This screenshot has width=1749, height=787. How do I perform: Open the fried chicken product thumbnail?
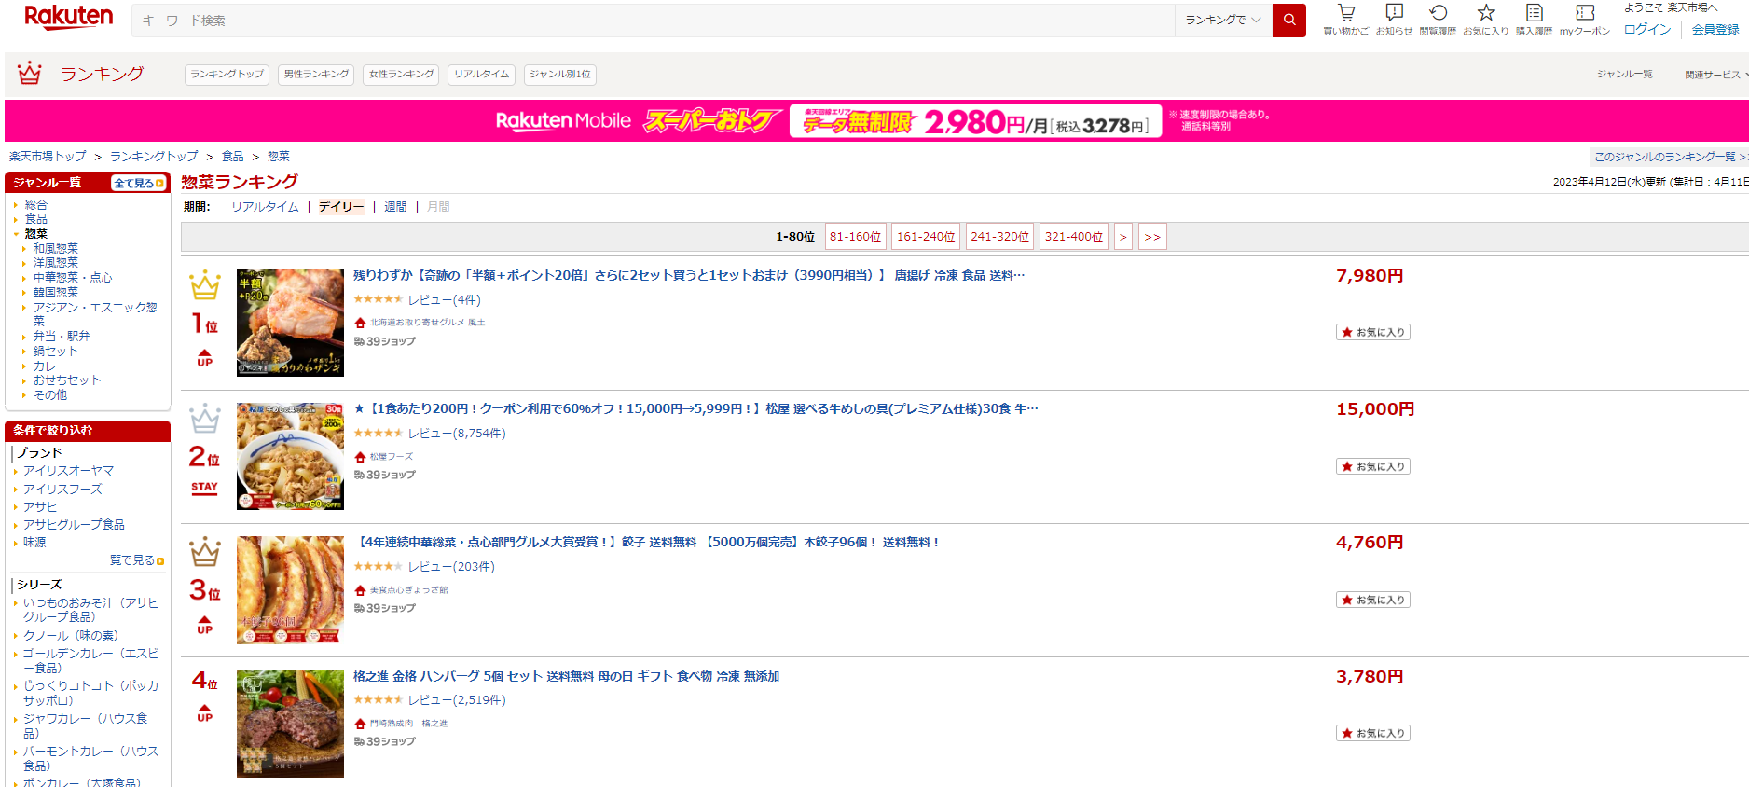290,323
